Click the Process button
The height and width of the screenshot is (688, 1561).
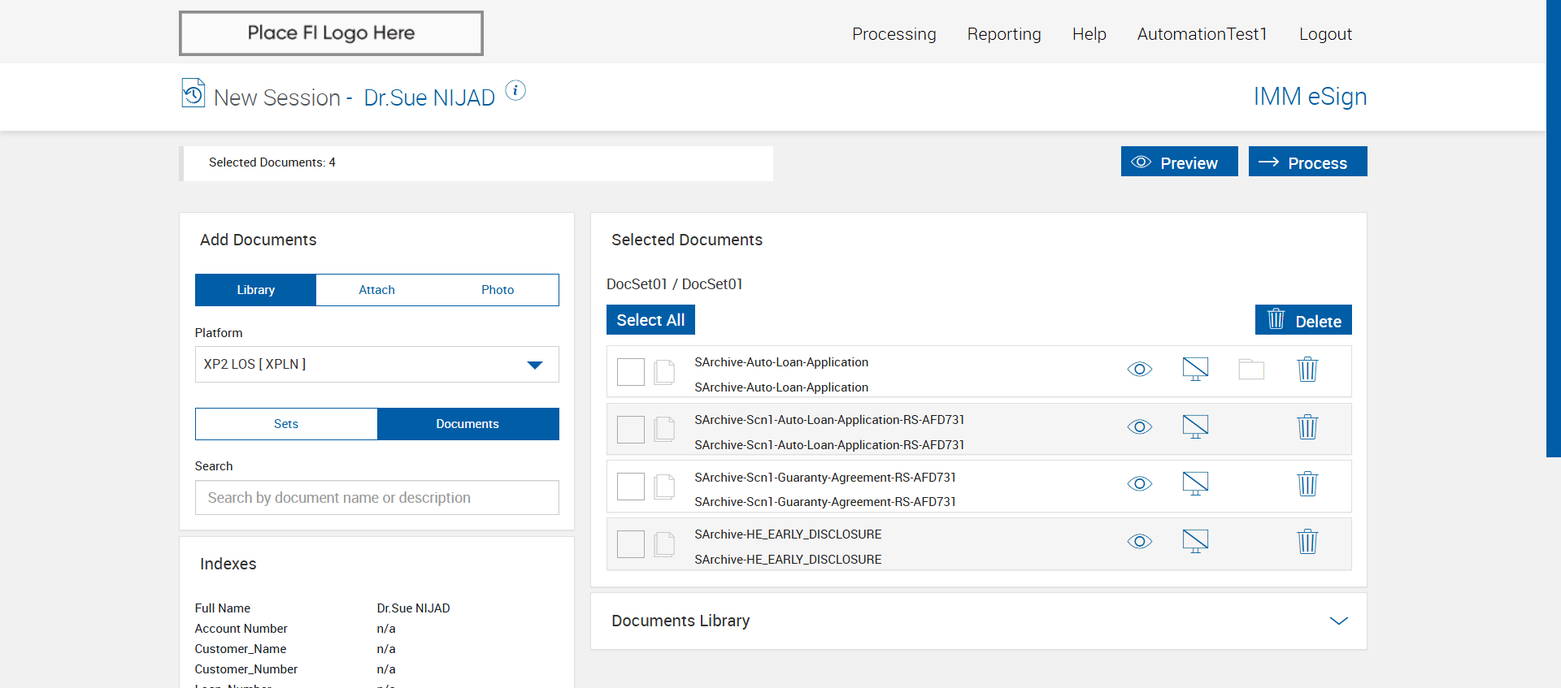[1307, 162]
